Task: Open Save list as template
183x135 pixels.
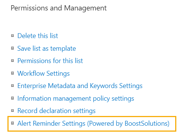Action: pos(46,48)
